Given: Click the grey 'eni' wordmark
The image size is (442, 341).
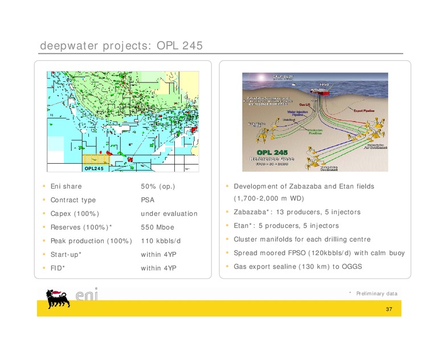Looking at the screenshot, I should pyautogui.click(x=87, y=294).
